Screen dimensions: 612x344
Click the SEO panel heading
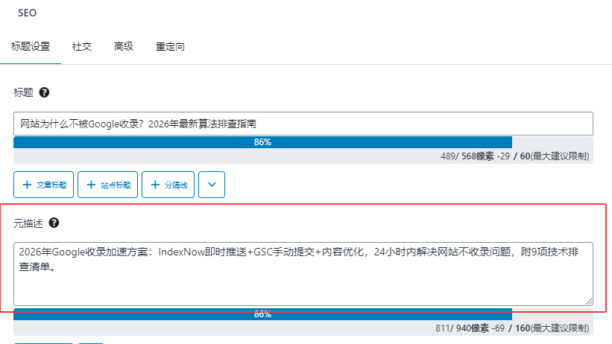click(26, 13)
